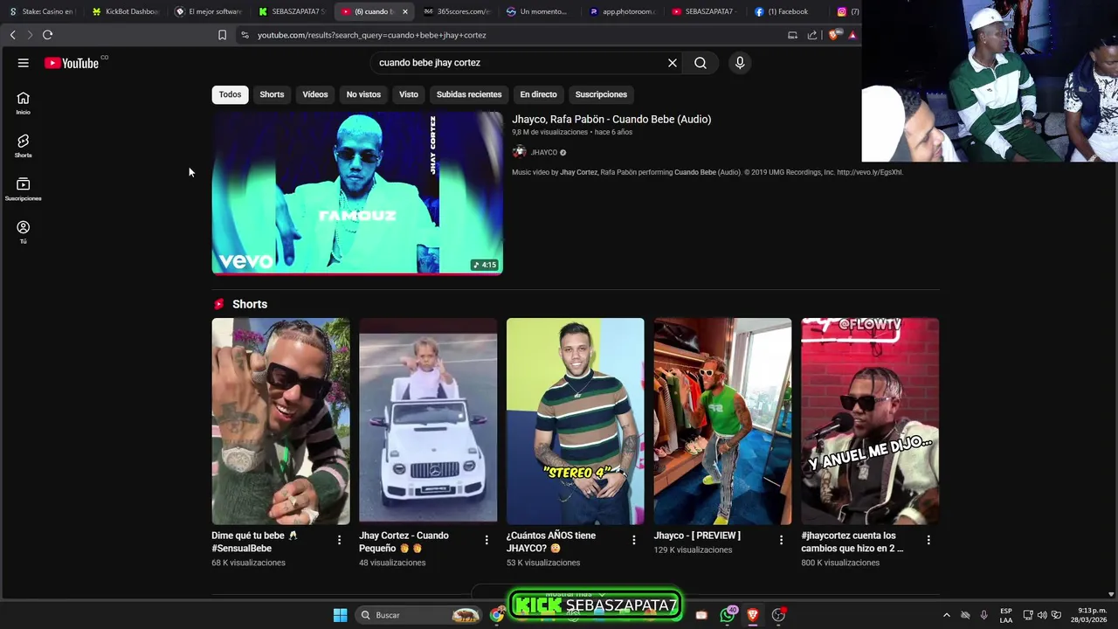
Task: Select the Shorts filter chip
Action: (272, 94)
